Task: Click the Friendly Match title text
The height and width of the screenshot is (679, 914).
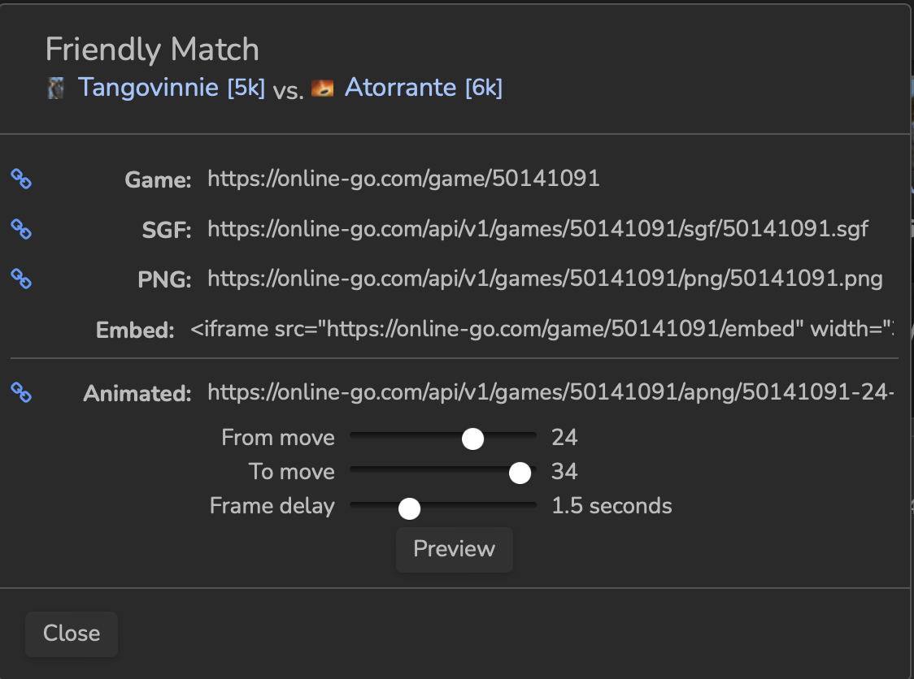Action: [x=152, y=50]
